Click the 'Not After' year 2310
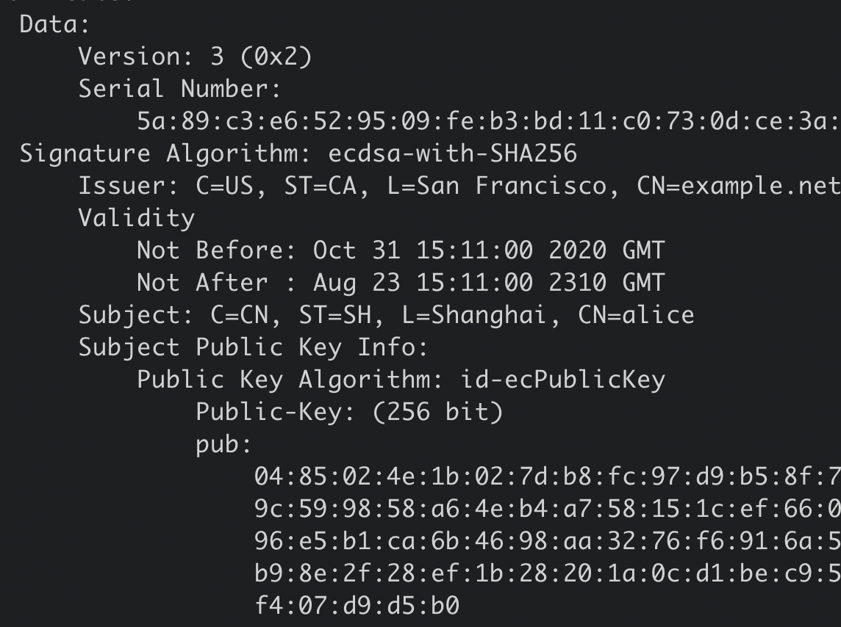841x627 pixels. tap(577, 283)
